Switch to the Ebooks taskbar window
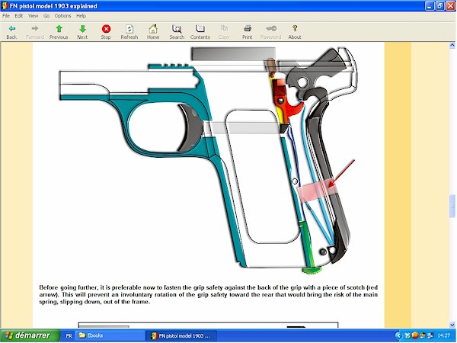The height and width of the screenshot is (343, 457). 110,335
